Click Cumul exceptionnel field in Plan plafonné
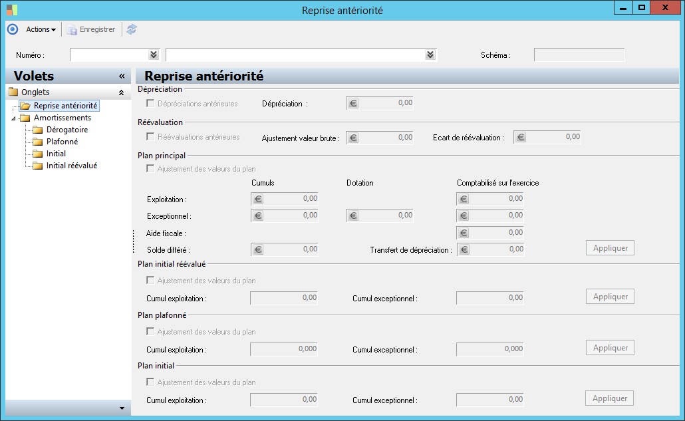Viewport: 685px width, 421px height. coord(490,349)
